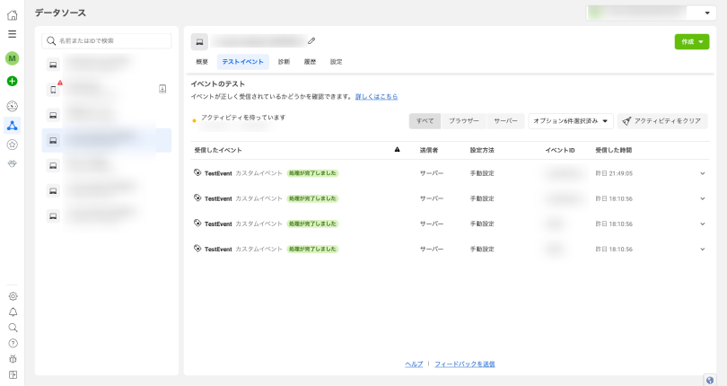Screen dimensions: 727x386
Task: Click the pencil edit name icon
Action: pos(311,40)
